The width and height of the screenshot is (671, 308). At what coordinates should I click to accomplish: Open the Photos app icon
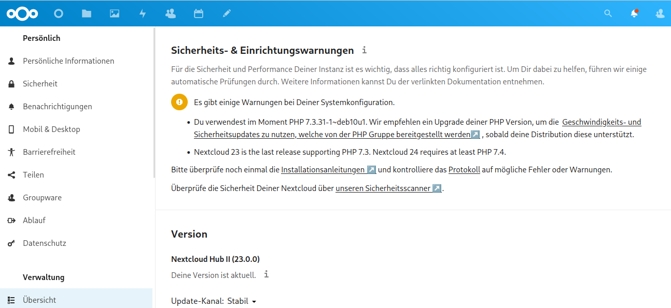[x=115, y=13]
